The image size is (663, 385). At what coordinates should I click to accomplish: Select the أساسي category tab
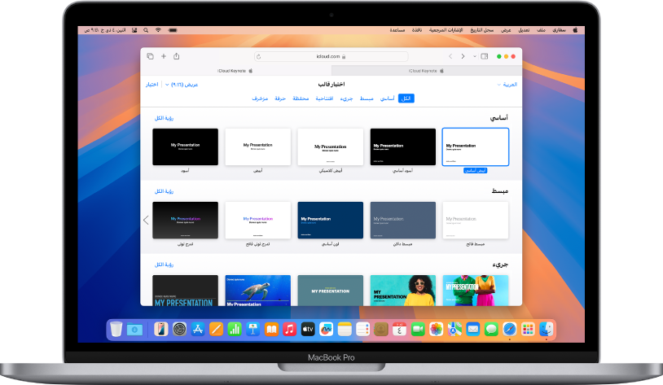(x=388, y=98)
